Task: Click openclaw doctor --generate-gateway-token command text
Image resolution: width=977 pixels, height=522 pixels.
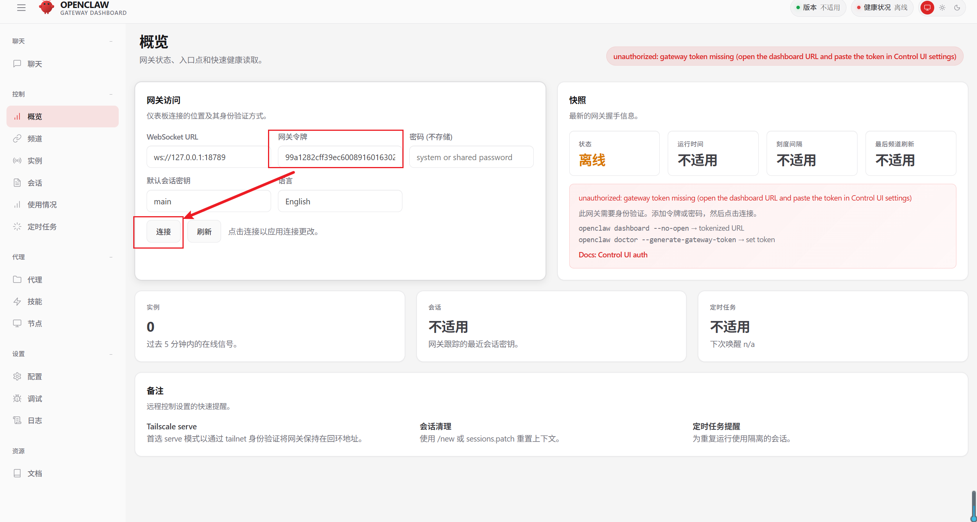Action: coord(657,239)
